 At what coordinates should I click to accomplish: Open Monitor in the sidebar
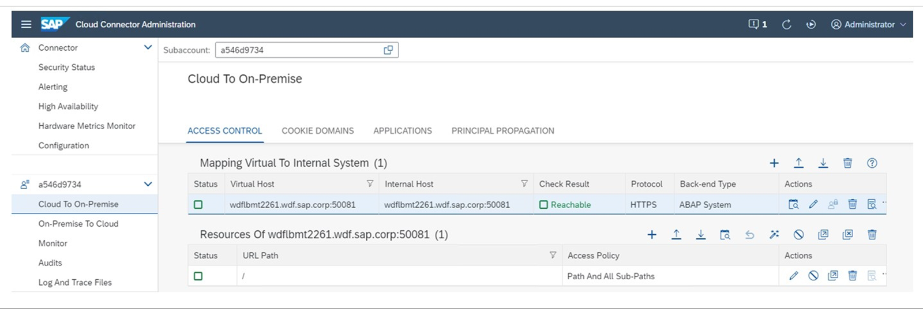(x=52, y=243)
